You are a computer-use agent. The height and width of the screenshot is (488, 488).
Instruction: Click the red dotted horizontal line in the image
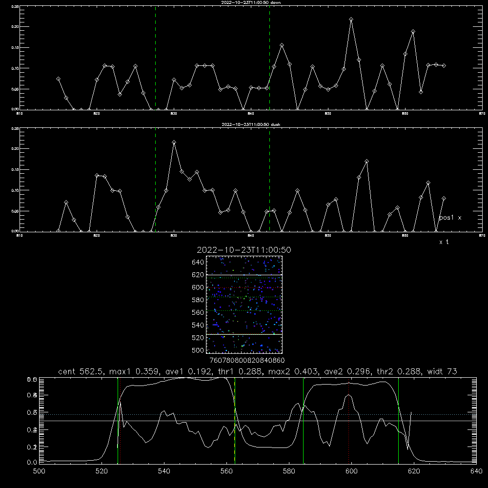[x=244, y=287]
